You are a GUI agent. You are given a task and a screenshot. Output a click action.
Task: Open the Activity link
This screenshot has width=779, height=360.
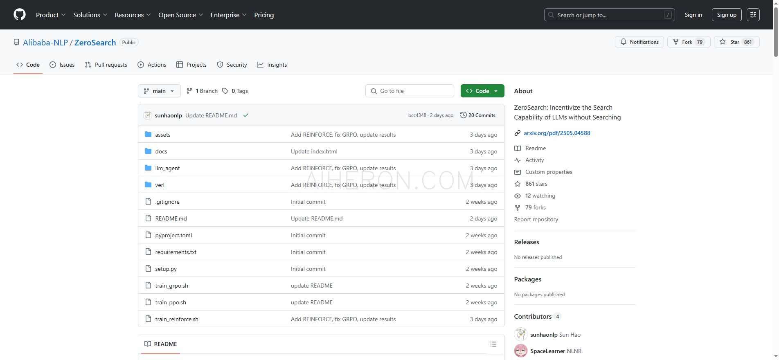[535, 160]
